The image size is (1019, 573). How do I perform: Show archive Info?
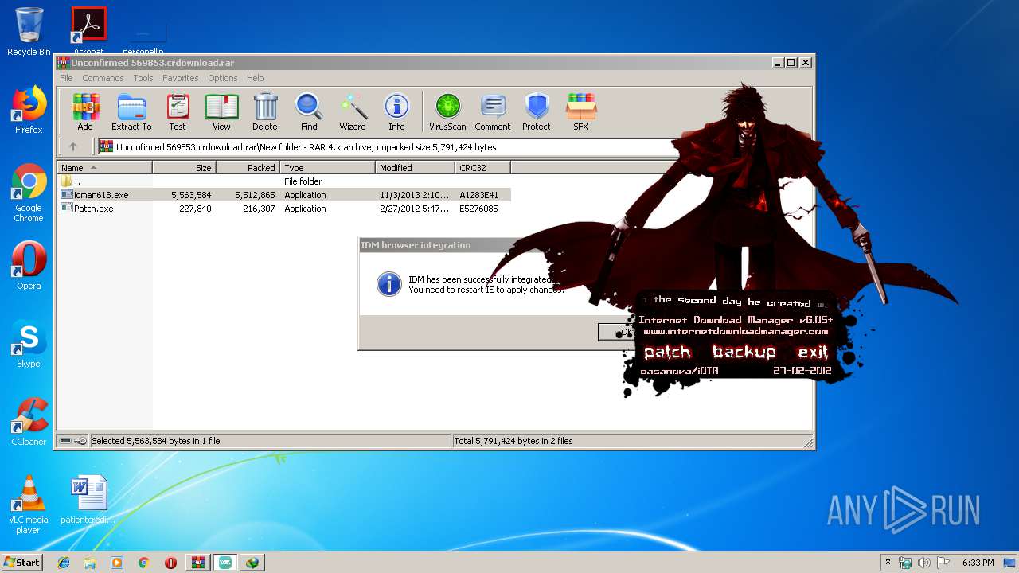[x=396, y=112]
